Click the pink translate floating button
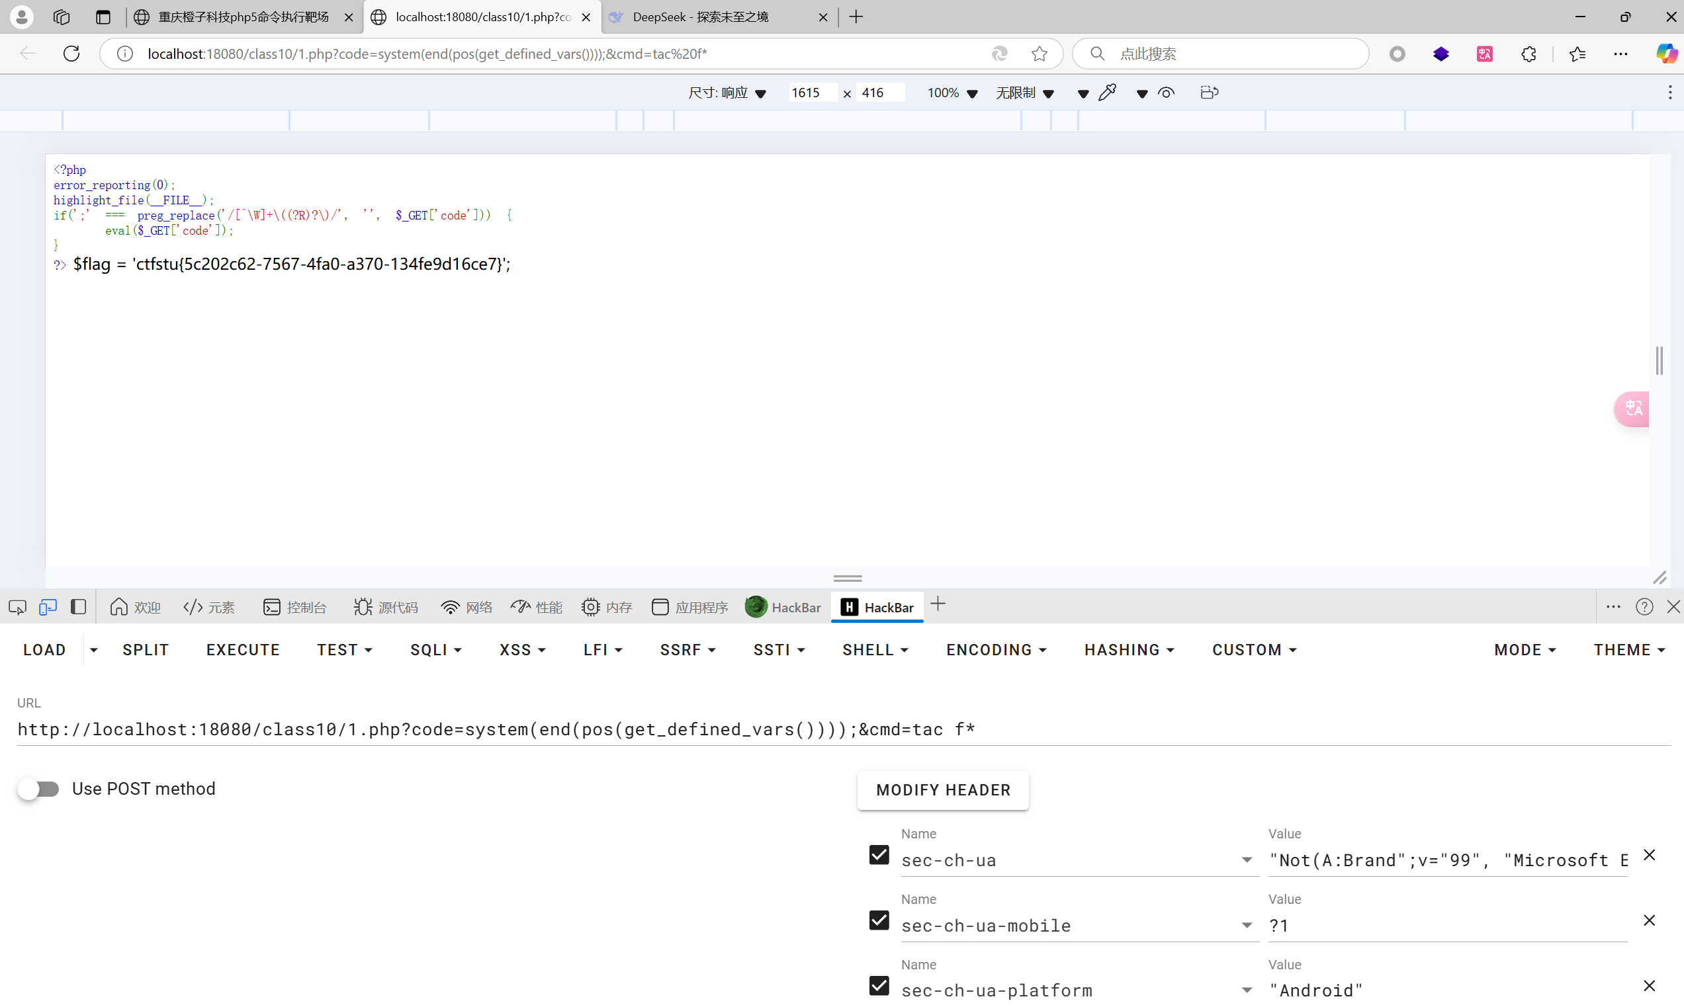This screenshot has width=1684, height=1007. [1633, 409]
